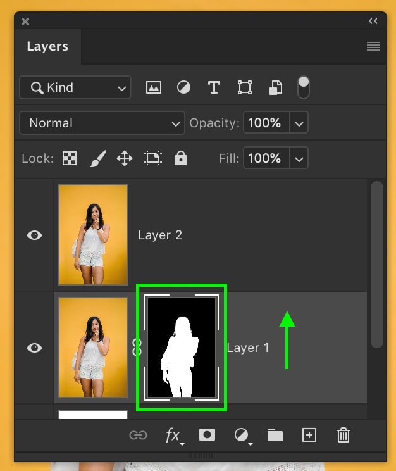This screenshot has height=471, width=396.
Task: Filter for shape layers icon
Action: [x=245, y=88]
